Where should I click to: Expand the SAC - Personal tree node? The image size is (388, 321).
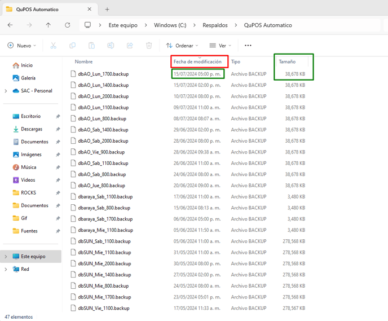click(6, 91)
